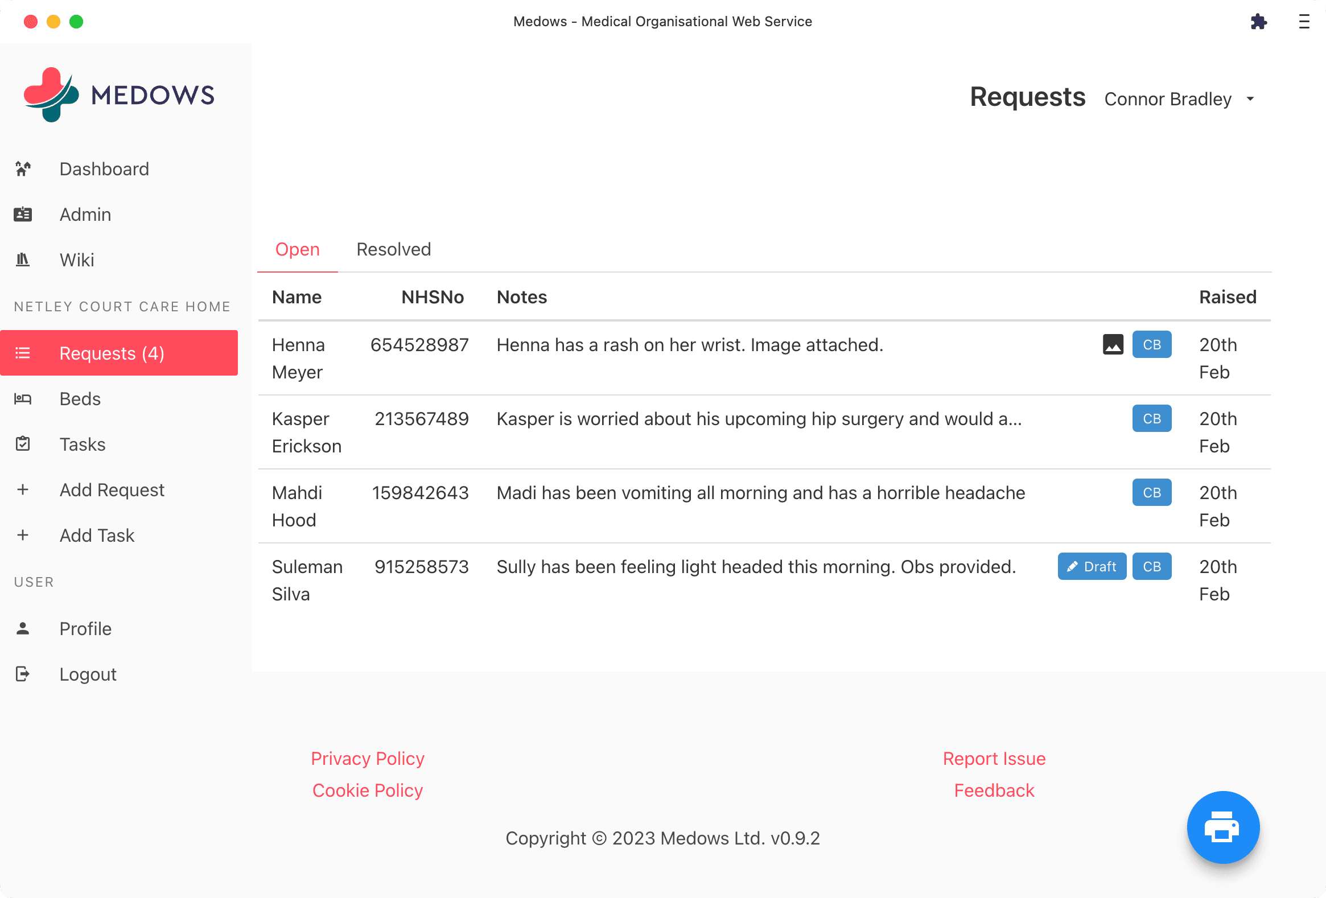Select the Open requests tab
1326x898 pixels.
click(x=298, y=250)
